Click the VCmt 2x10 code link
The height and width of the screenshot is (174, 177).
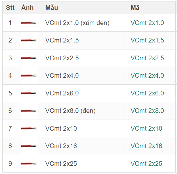pos(146,129)
